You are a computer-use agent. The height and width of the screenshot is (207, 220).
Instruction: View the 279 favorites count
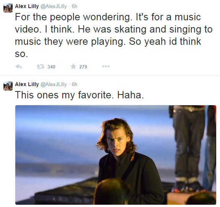coord(83,67)
